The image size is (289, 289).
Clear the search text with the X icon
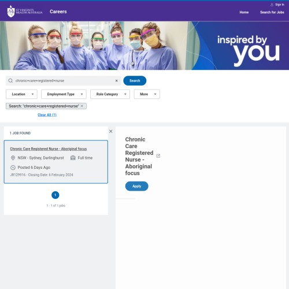tap(116, 80)
